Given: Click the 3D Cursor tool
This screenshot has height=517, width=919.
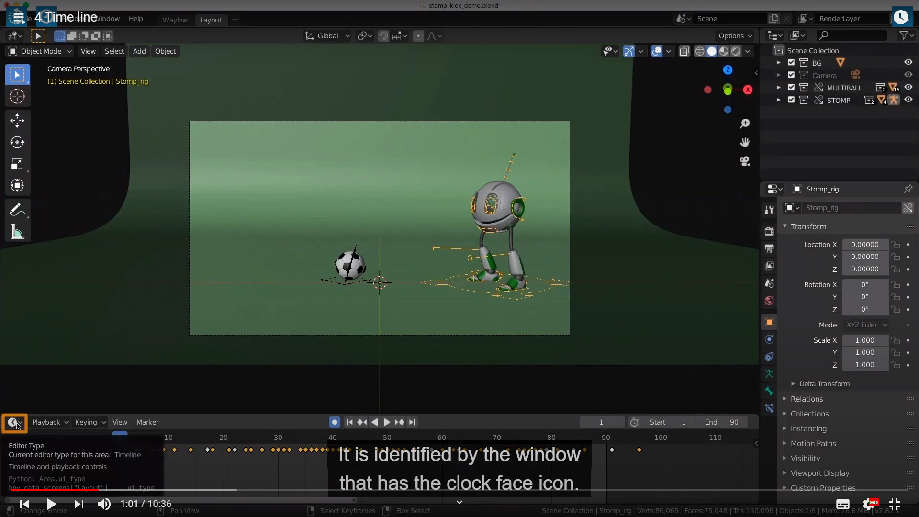Looking at the screenshot, I should tap(17, 97).
